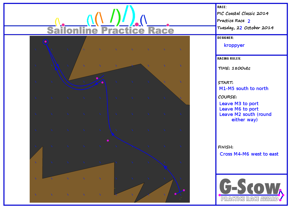Click the eastern pink mark of the start line
The width and height of the screenshot is (307, 217).
(184, 190)
